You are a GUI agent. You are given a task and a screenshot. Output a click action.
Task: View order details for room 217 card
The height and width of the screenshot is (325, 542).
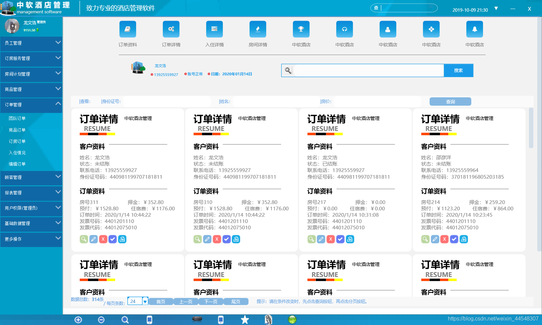click(312, 239)
